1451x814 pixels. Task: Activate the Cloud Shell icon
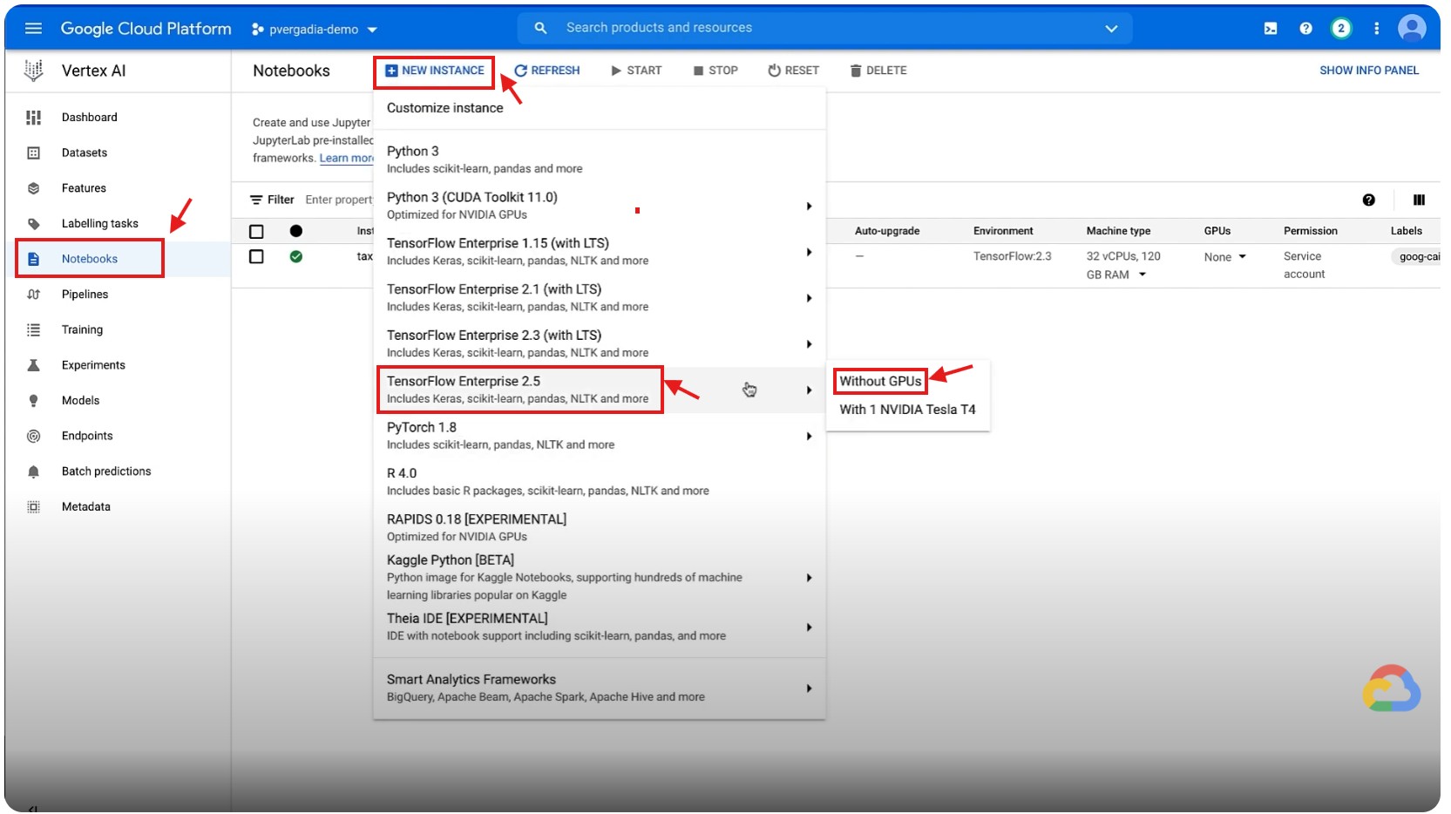[x=1271, y=29]
